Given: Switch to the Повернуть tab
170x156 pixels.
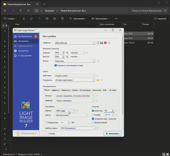Looking at the screenshot, I should pyautogui.click(x=66, y=90).
